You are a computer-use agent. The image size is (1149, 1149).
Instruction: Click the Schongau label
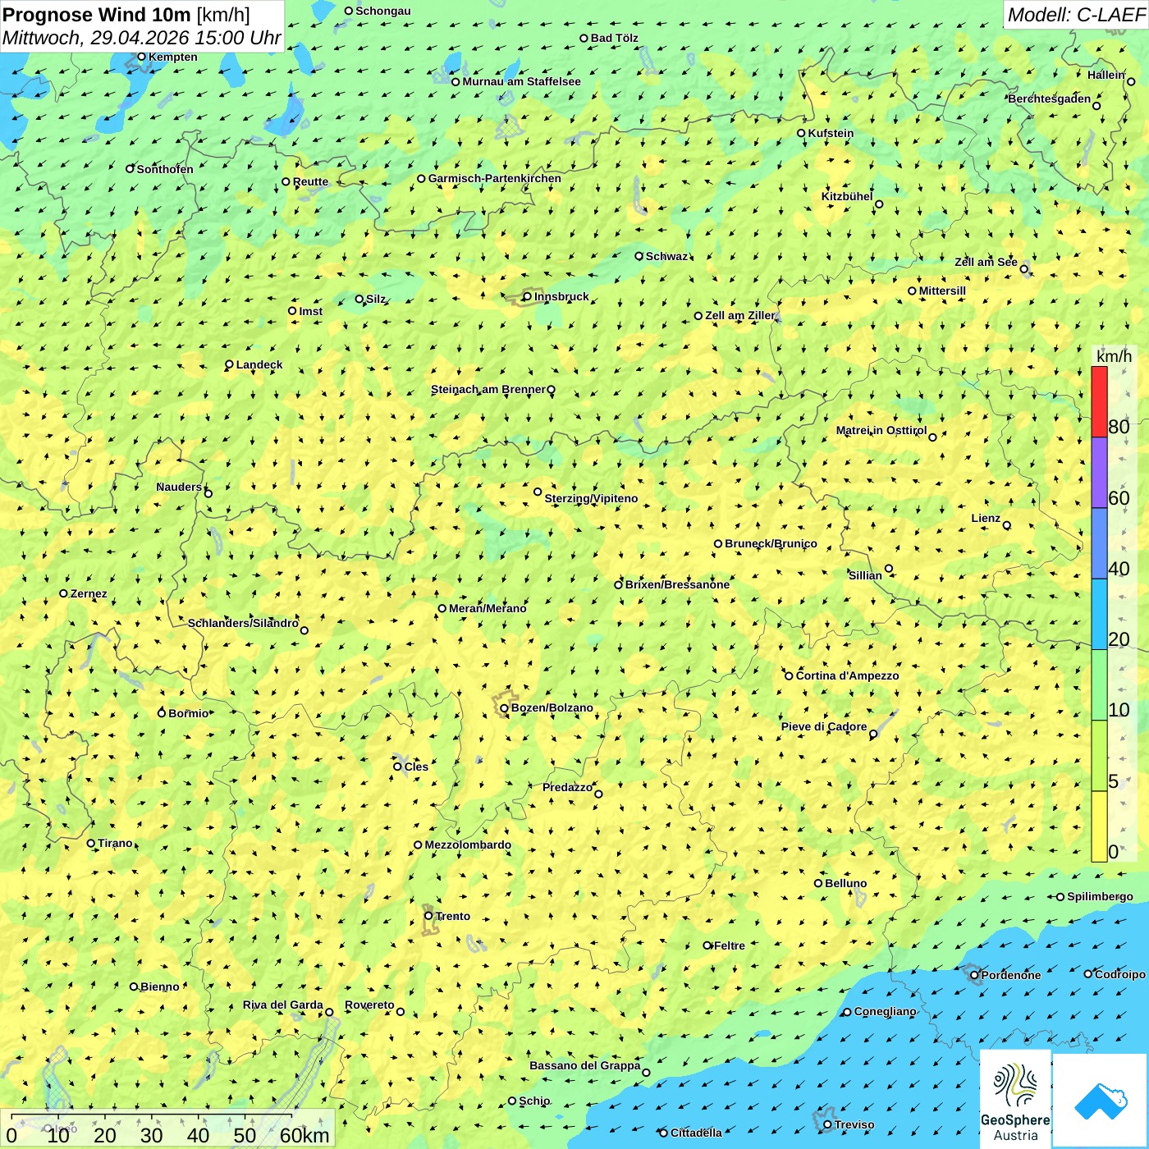pos(382,11)
